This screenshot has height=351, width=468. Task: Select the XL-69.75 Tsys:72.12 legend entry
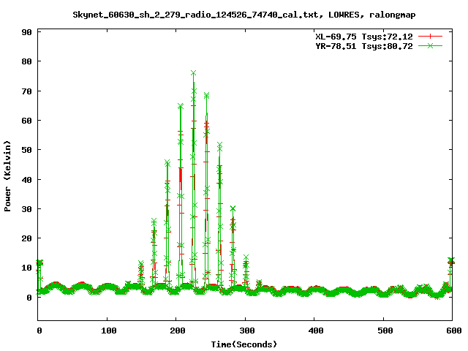pos(362,36)
